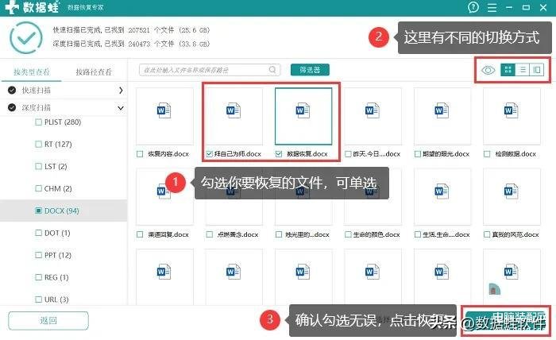This screenshot has width=556, height=340.
Task: Check the REG (1) box
Action: coord(39,277)
